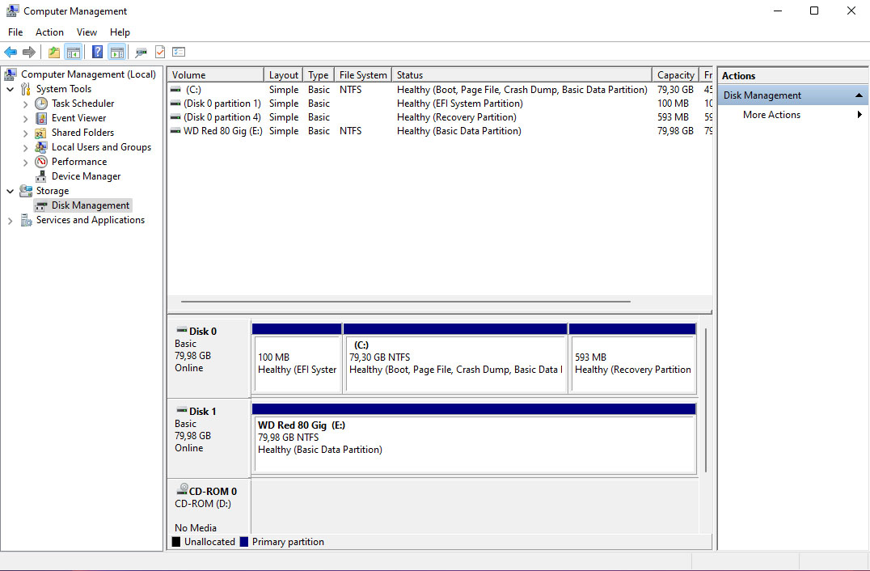
Task: Open the More Actions submenu arrow
Action: tap(859, 114)
